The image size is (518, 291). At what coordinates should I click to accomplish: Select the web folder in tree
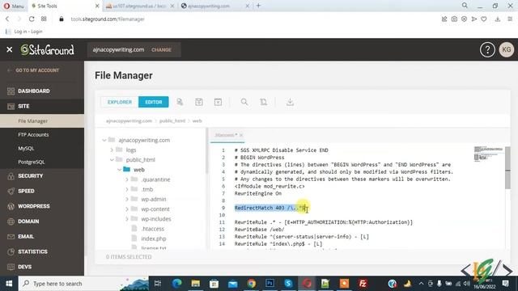tap(138, 170)
